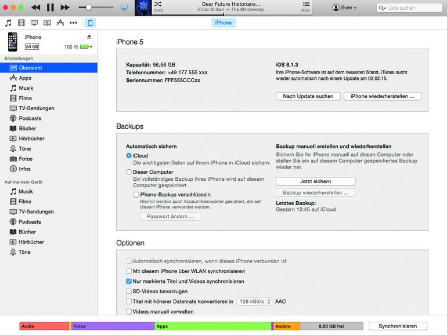The image size is (447, 335).
Task: Open the Sven account menu
Action: [x=345, y=8]
